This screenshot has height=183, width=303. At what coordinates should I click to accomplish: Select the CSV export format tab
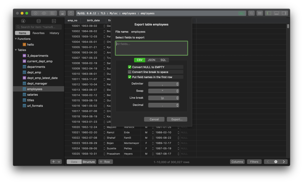coord(140,60)
